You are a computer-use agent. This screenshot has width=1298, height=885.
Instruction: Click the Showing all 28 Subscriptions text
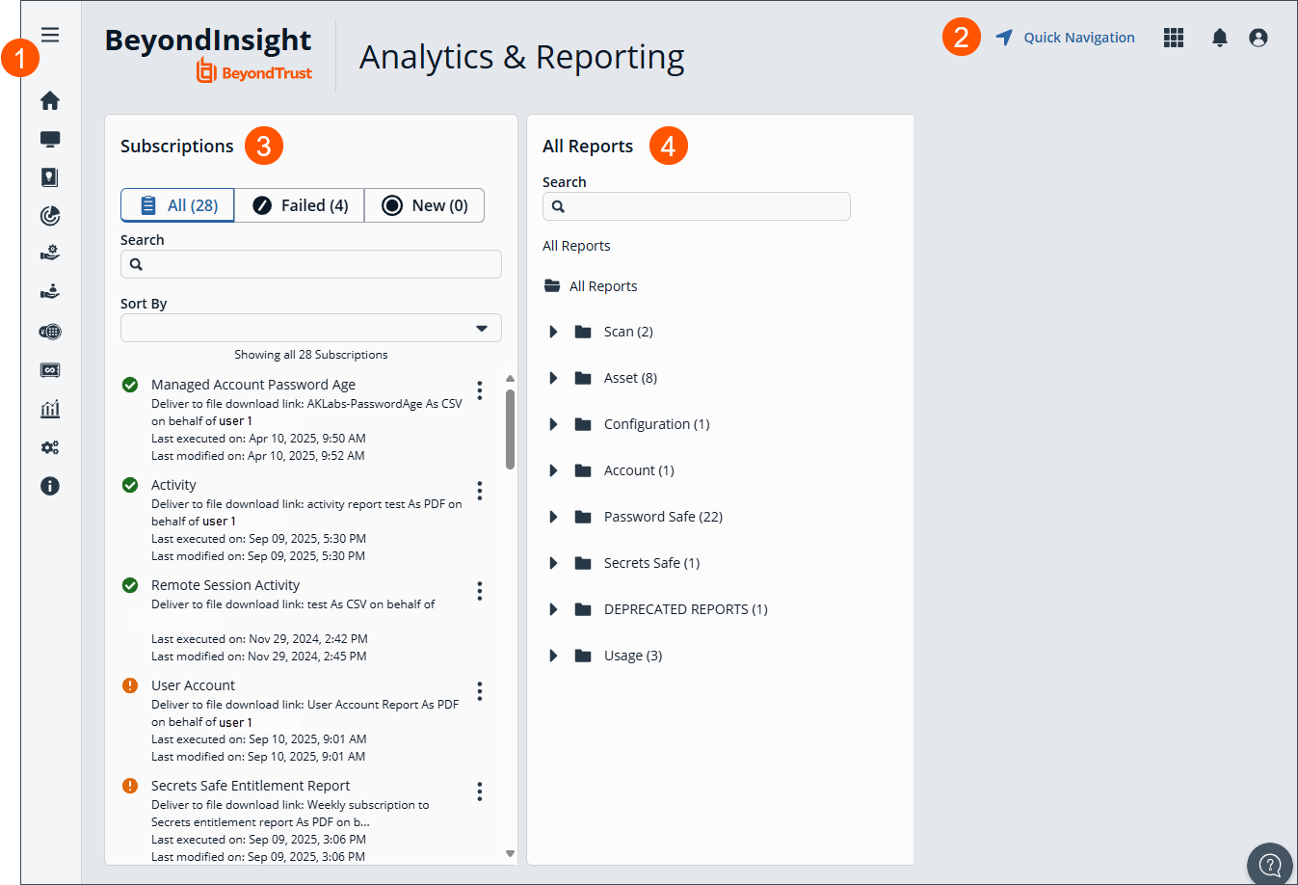pyautogui.click(x=311, y=355)
